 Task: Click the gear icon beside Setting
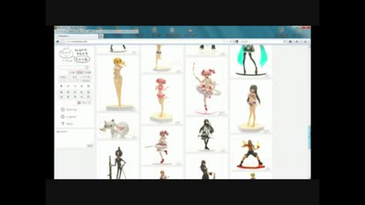[62, 109]
